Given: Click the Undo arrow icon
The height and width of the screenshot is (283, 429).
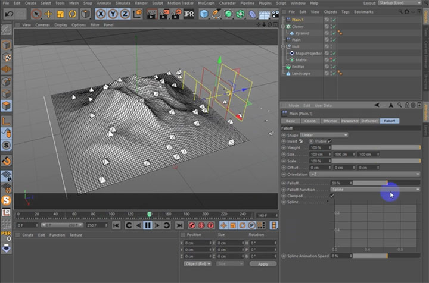Looking at the screenshot, I should (x=8, y=13).
